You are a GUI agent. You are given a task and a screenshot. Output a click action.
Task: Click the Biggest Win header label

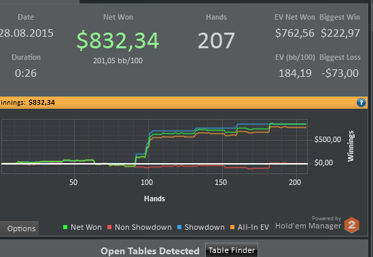coord(340,17)
